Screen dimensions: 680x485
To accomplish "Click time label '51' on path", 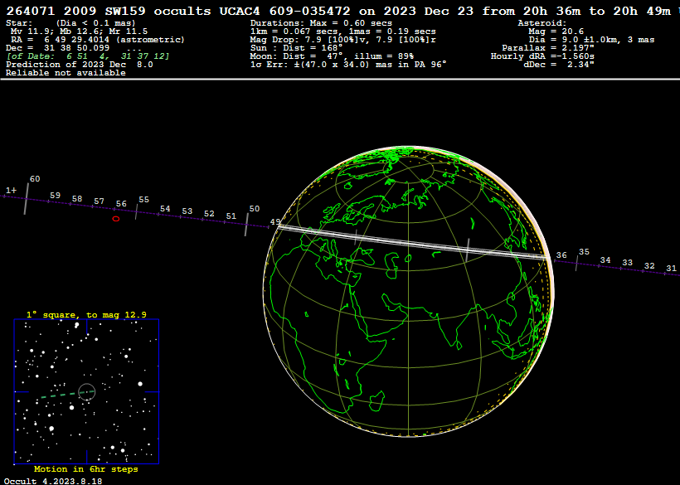I will click(231, 216).
